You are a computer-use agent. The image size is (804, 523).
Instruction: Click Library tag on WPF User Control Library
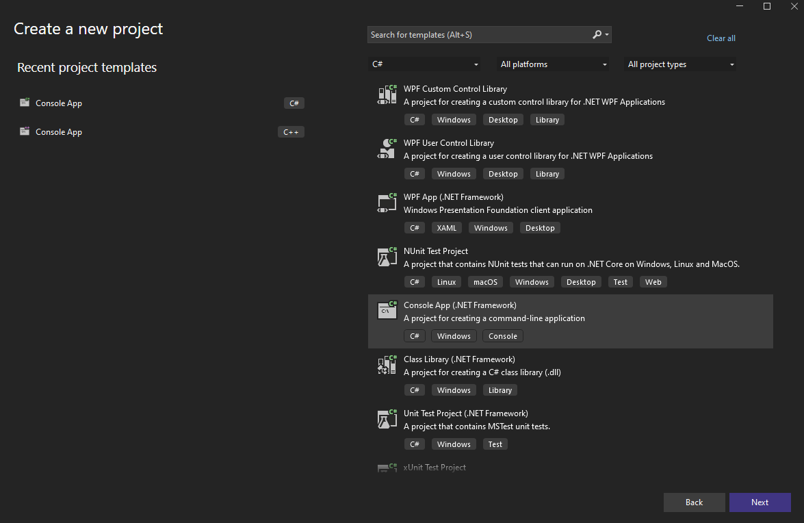pyautogui.click(x=547, y=174)
